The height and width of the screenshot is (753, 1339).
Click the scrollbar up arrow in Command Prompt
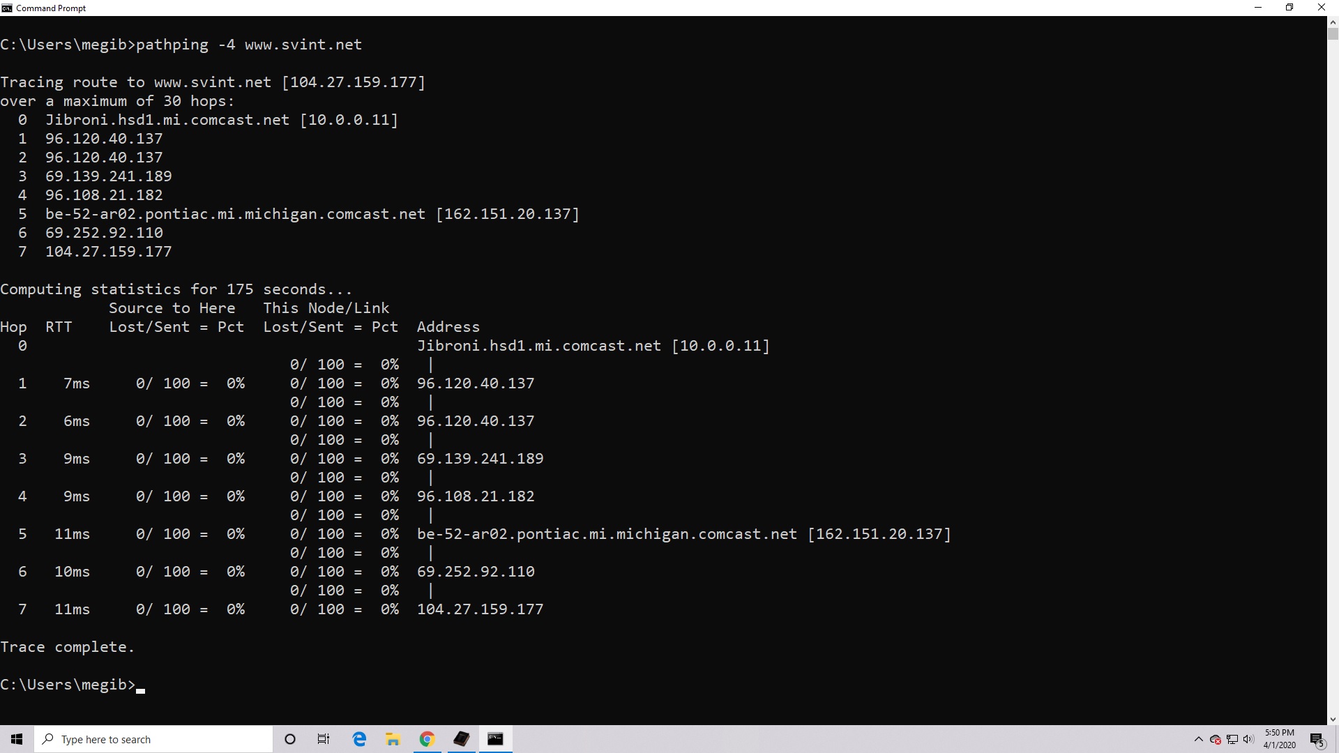[x=1333, y=22]
